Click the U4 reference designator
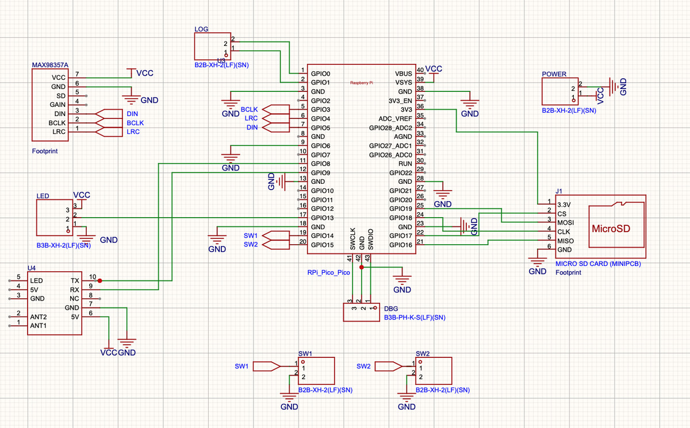 [x=32, y=268]
